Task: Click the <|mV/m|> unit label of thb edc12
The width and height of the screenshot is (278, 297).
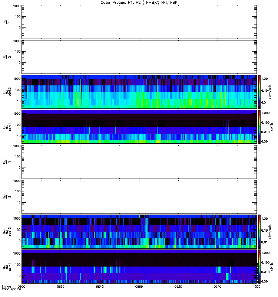Action: coord(270,92)
